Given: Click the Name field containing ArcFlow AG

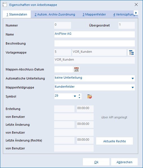Looking at the screenshot, I should [94, 34].
